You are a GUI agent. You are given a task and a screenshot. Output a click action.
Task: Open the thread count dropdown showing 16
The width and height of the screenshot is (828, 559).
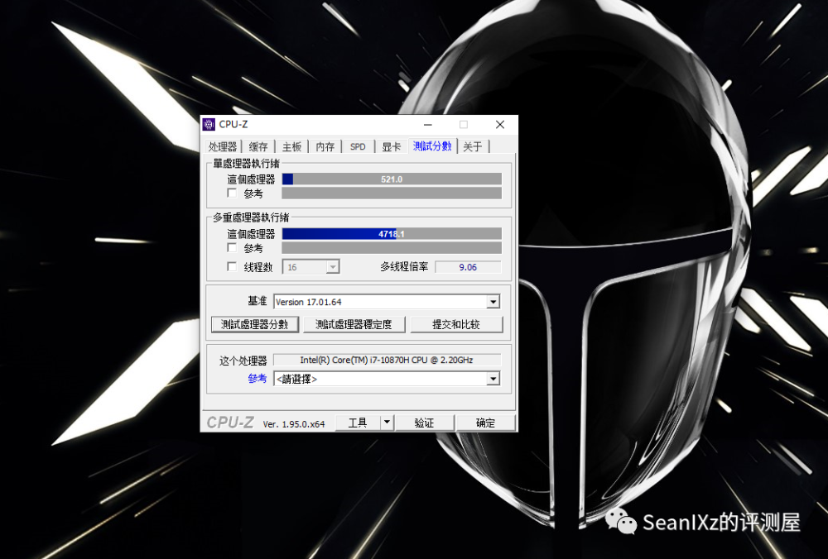(311, 267)
